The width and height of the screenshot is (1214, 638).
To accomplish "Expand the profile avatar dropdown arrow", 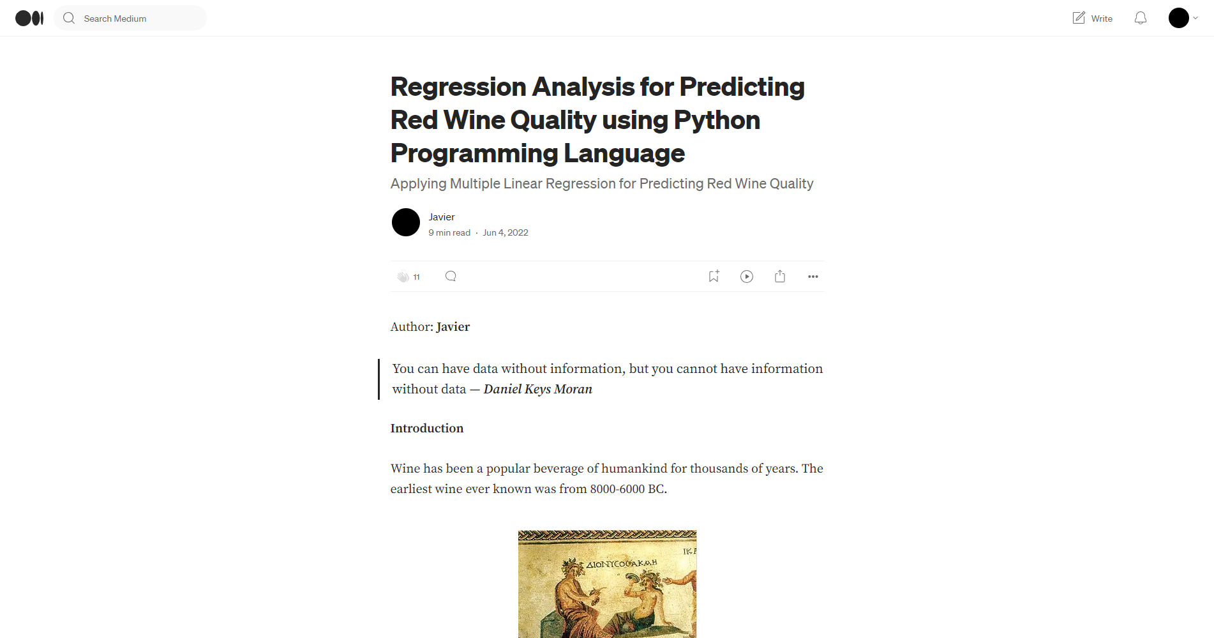I will point(1195,18).
